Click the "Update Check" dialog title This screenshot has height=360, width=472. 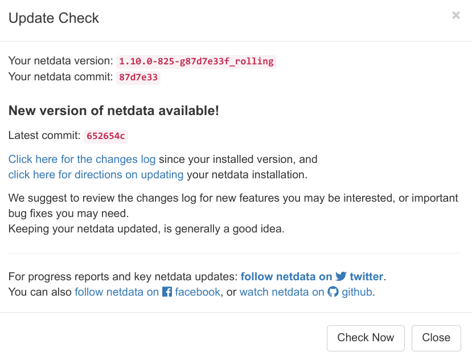pos(54,18)
